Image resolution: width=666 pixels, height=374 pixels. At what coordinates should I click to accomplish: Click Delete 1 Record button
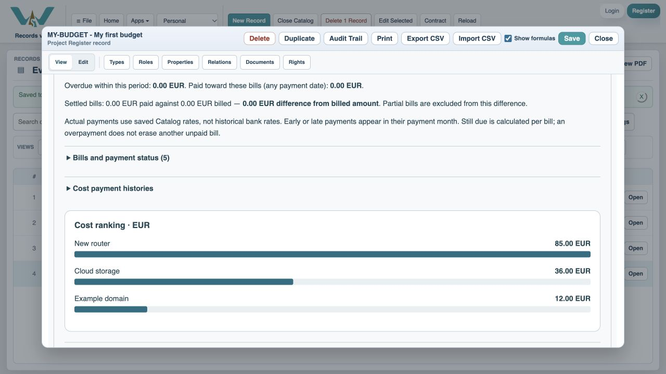click(x=346, y=21)
